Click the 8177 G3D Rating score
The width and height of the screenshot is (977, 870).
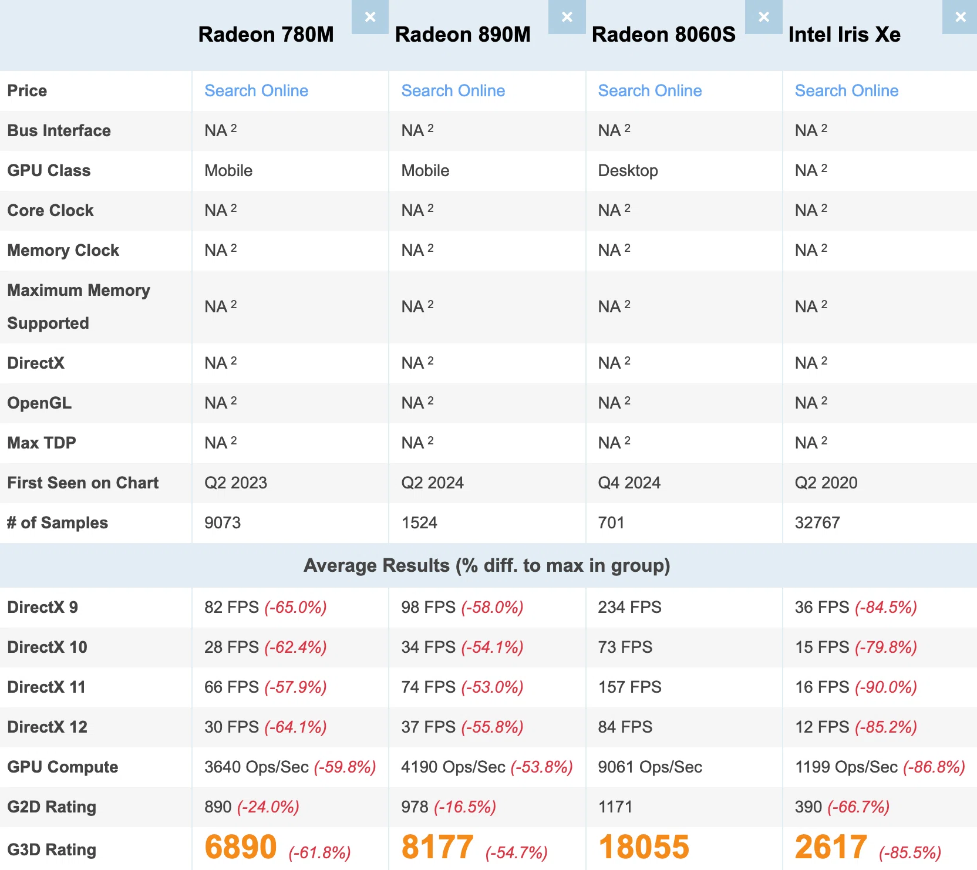coord(437,847)
